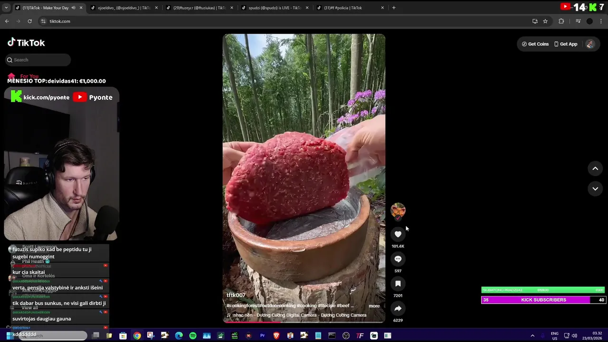Open Microsoft Store from the taskbar
The width and height of the screenshot is (608, 342).
click(123, 336)
